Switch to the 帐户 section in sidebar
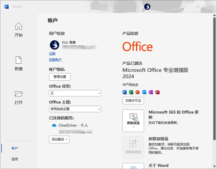 (x=15, y=148)
